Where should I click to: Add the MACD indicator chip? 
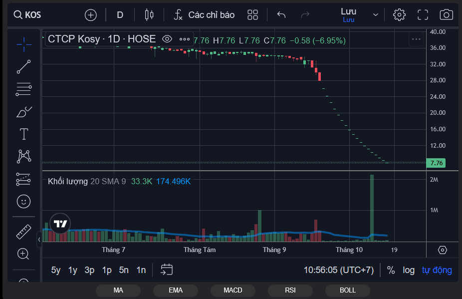click(x=233, y=291)
